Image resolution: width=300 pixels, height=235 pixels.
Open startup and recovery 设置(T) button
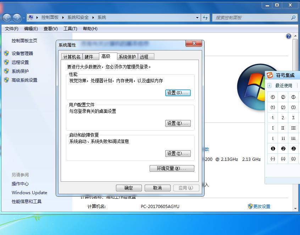178,153
